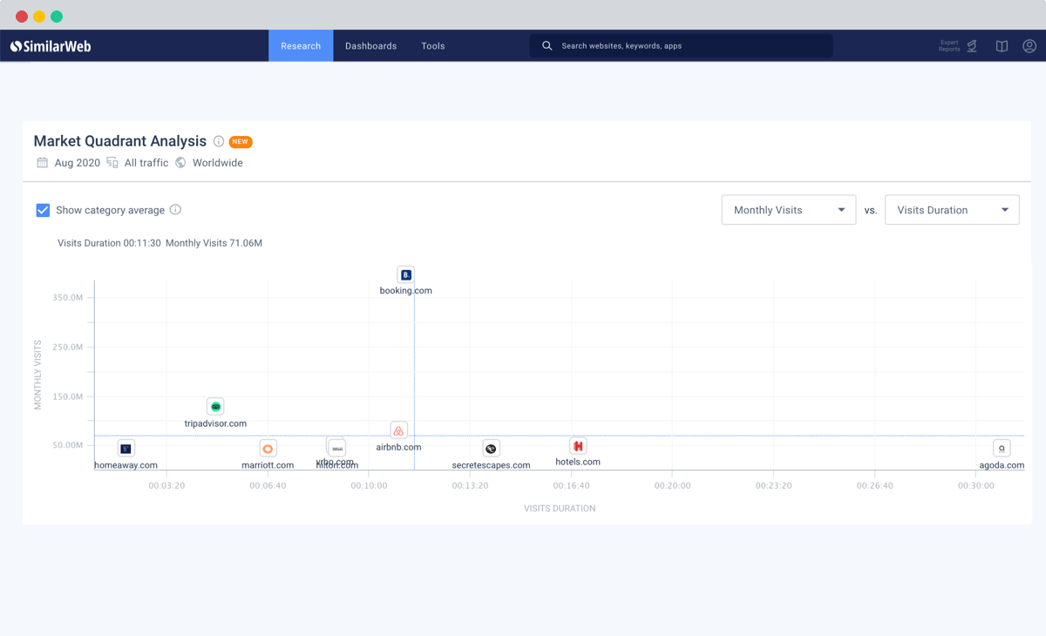This screenshot has height=636, width=1046.
Task: Click the globe icon beside Worldwide
Action: click(x=180, y=163)
